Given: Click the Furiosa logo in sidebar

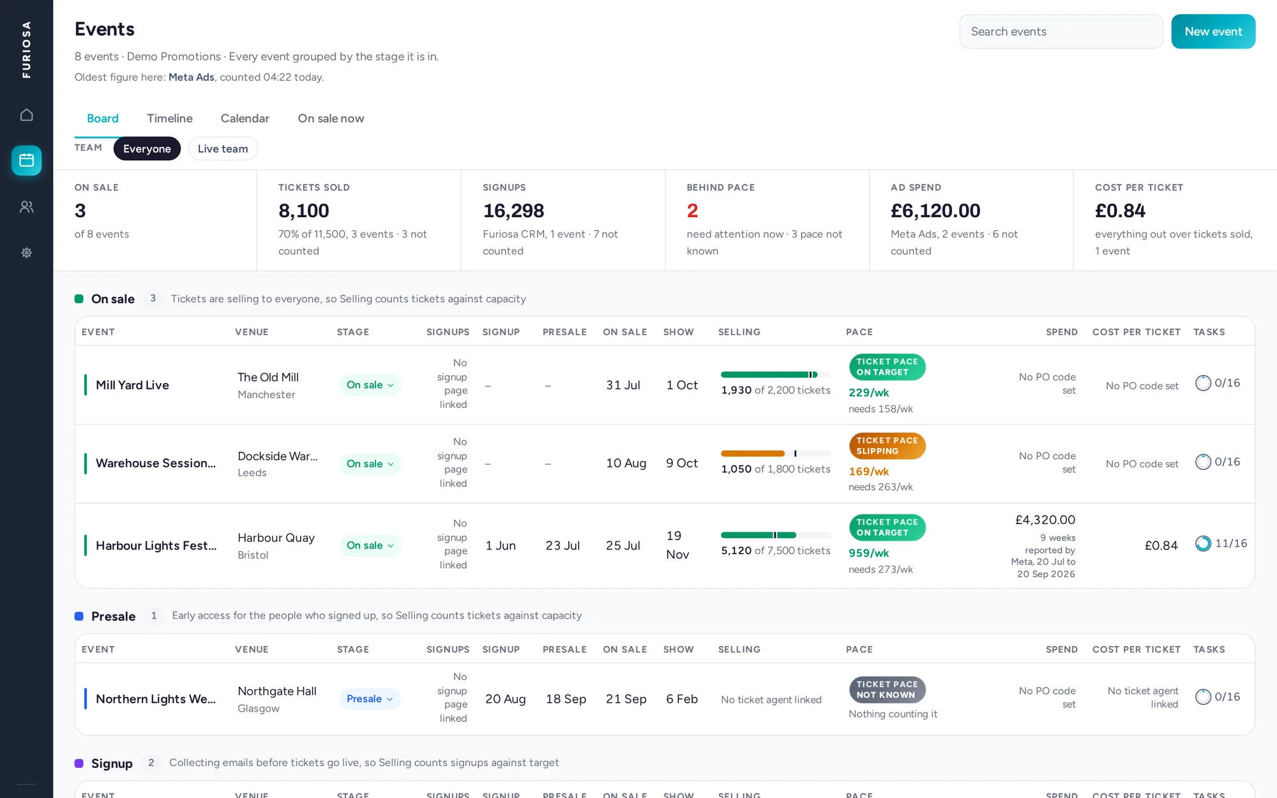Looking at the screenshot, I should pyautogui.click(x=26, y=50).
